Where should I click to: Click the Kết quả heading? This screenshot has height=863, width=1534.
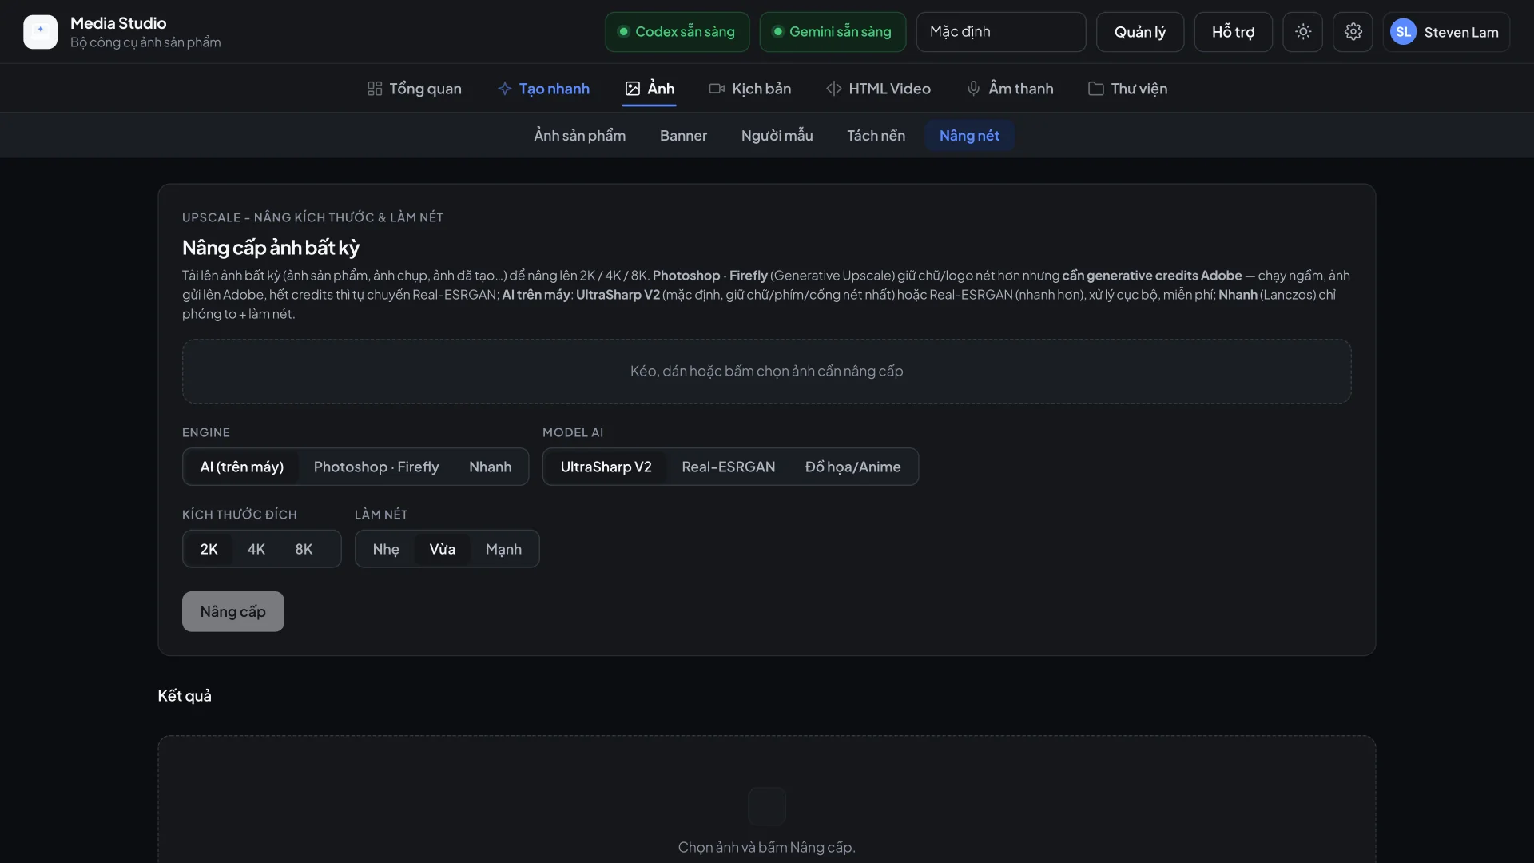[185, 696]
